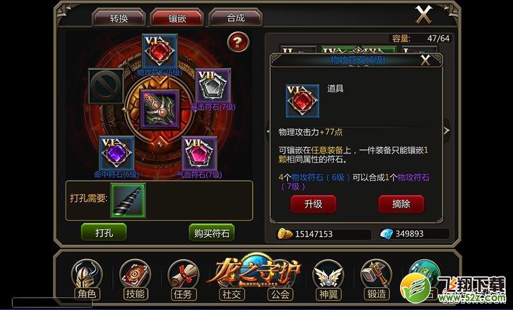Click the drill item icon
Screen dimensions: 513x310
click(128, 200)
